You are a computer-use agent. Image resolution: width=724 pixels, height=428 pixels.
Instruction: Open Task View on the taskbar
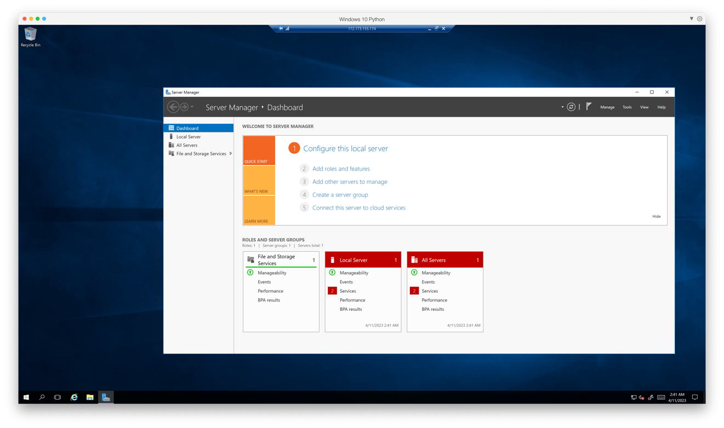point(58,397)
